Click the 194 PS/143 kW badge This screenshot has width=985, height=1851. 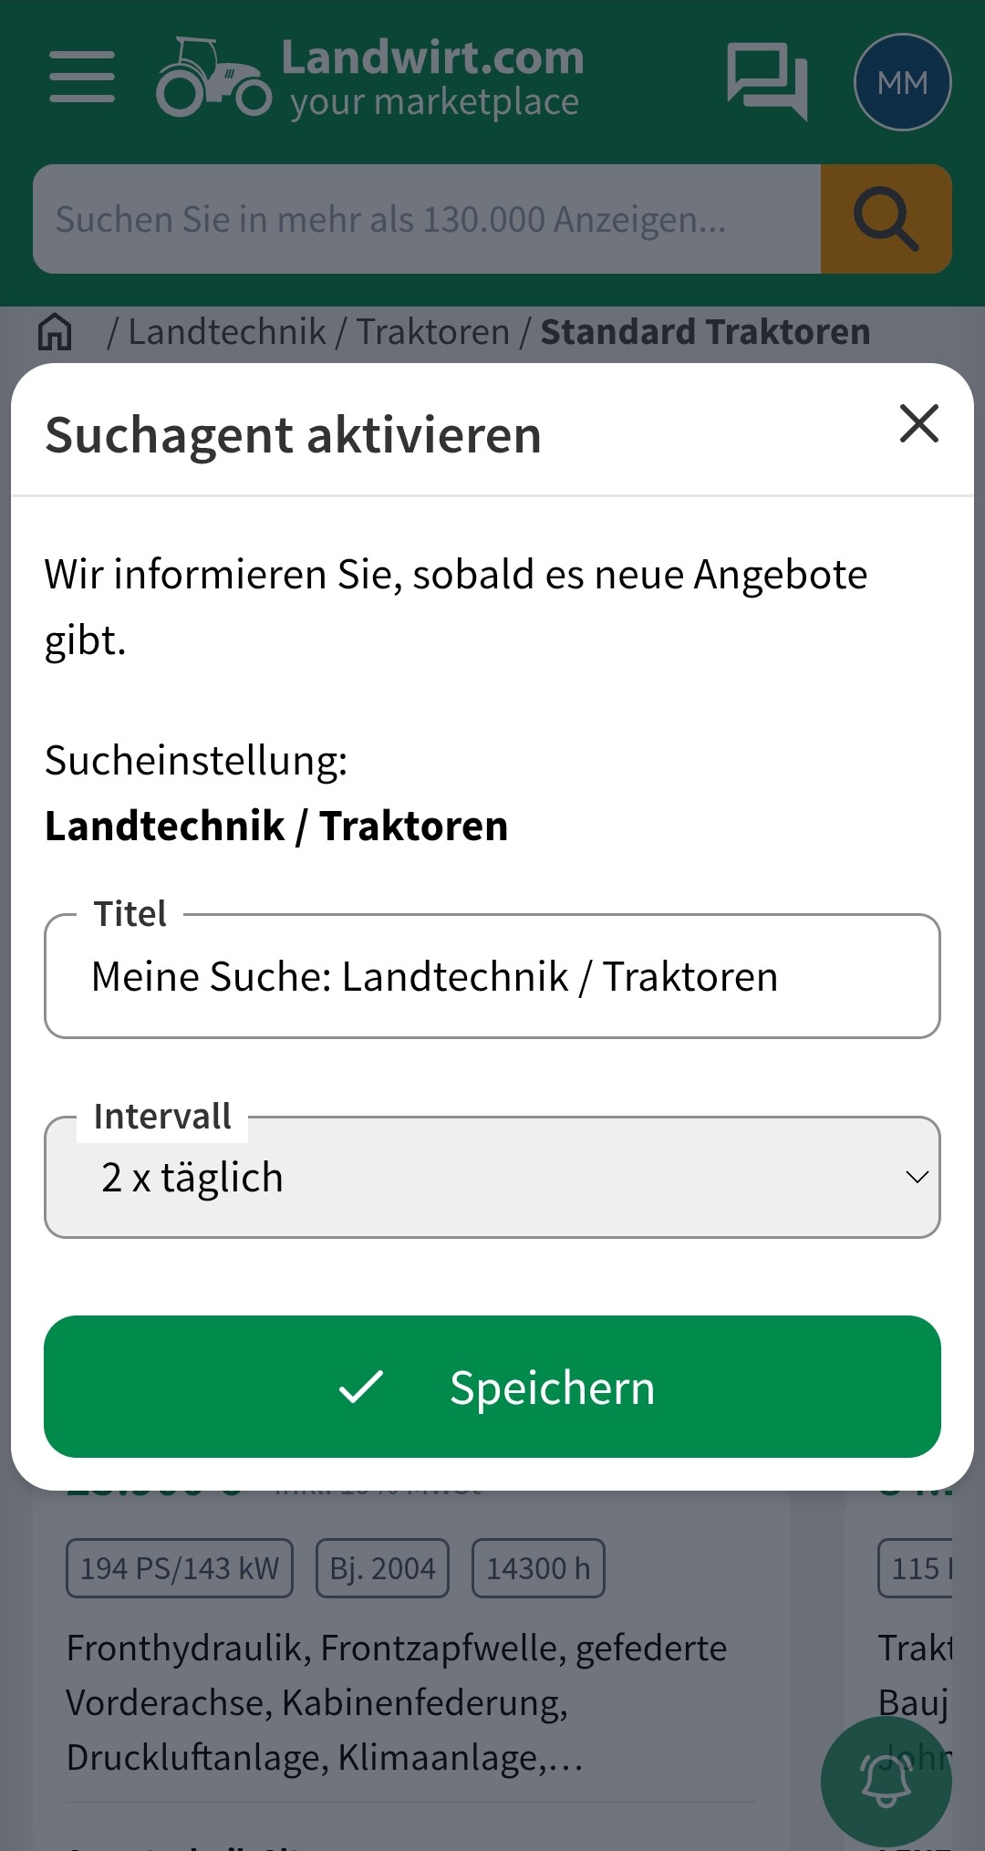tap(179, 1567)
